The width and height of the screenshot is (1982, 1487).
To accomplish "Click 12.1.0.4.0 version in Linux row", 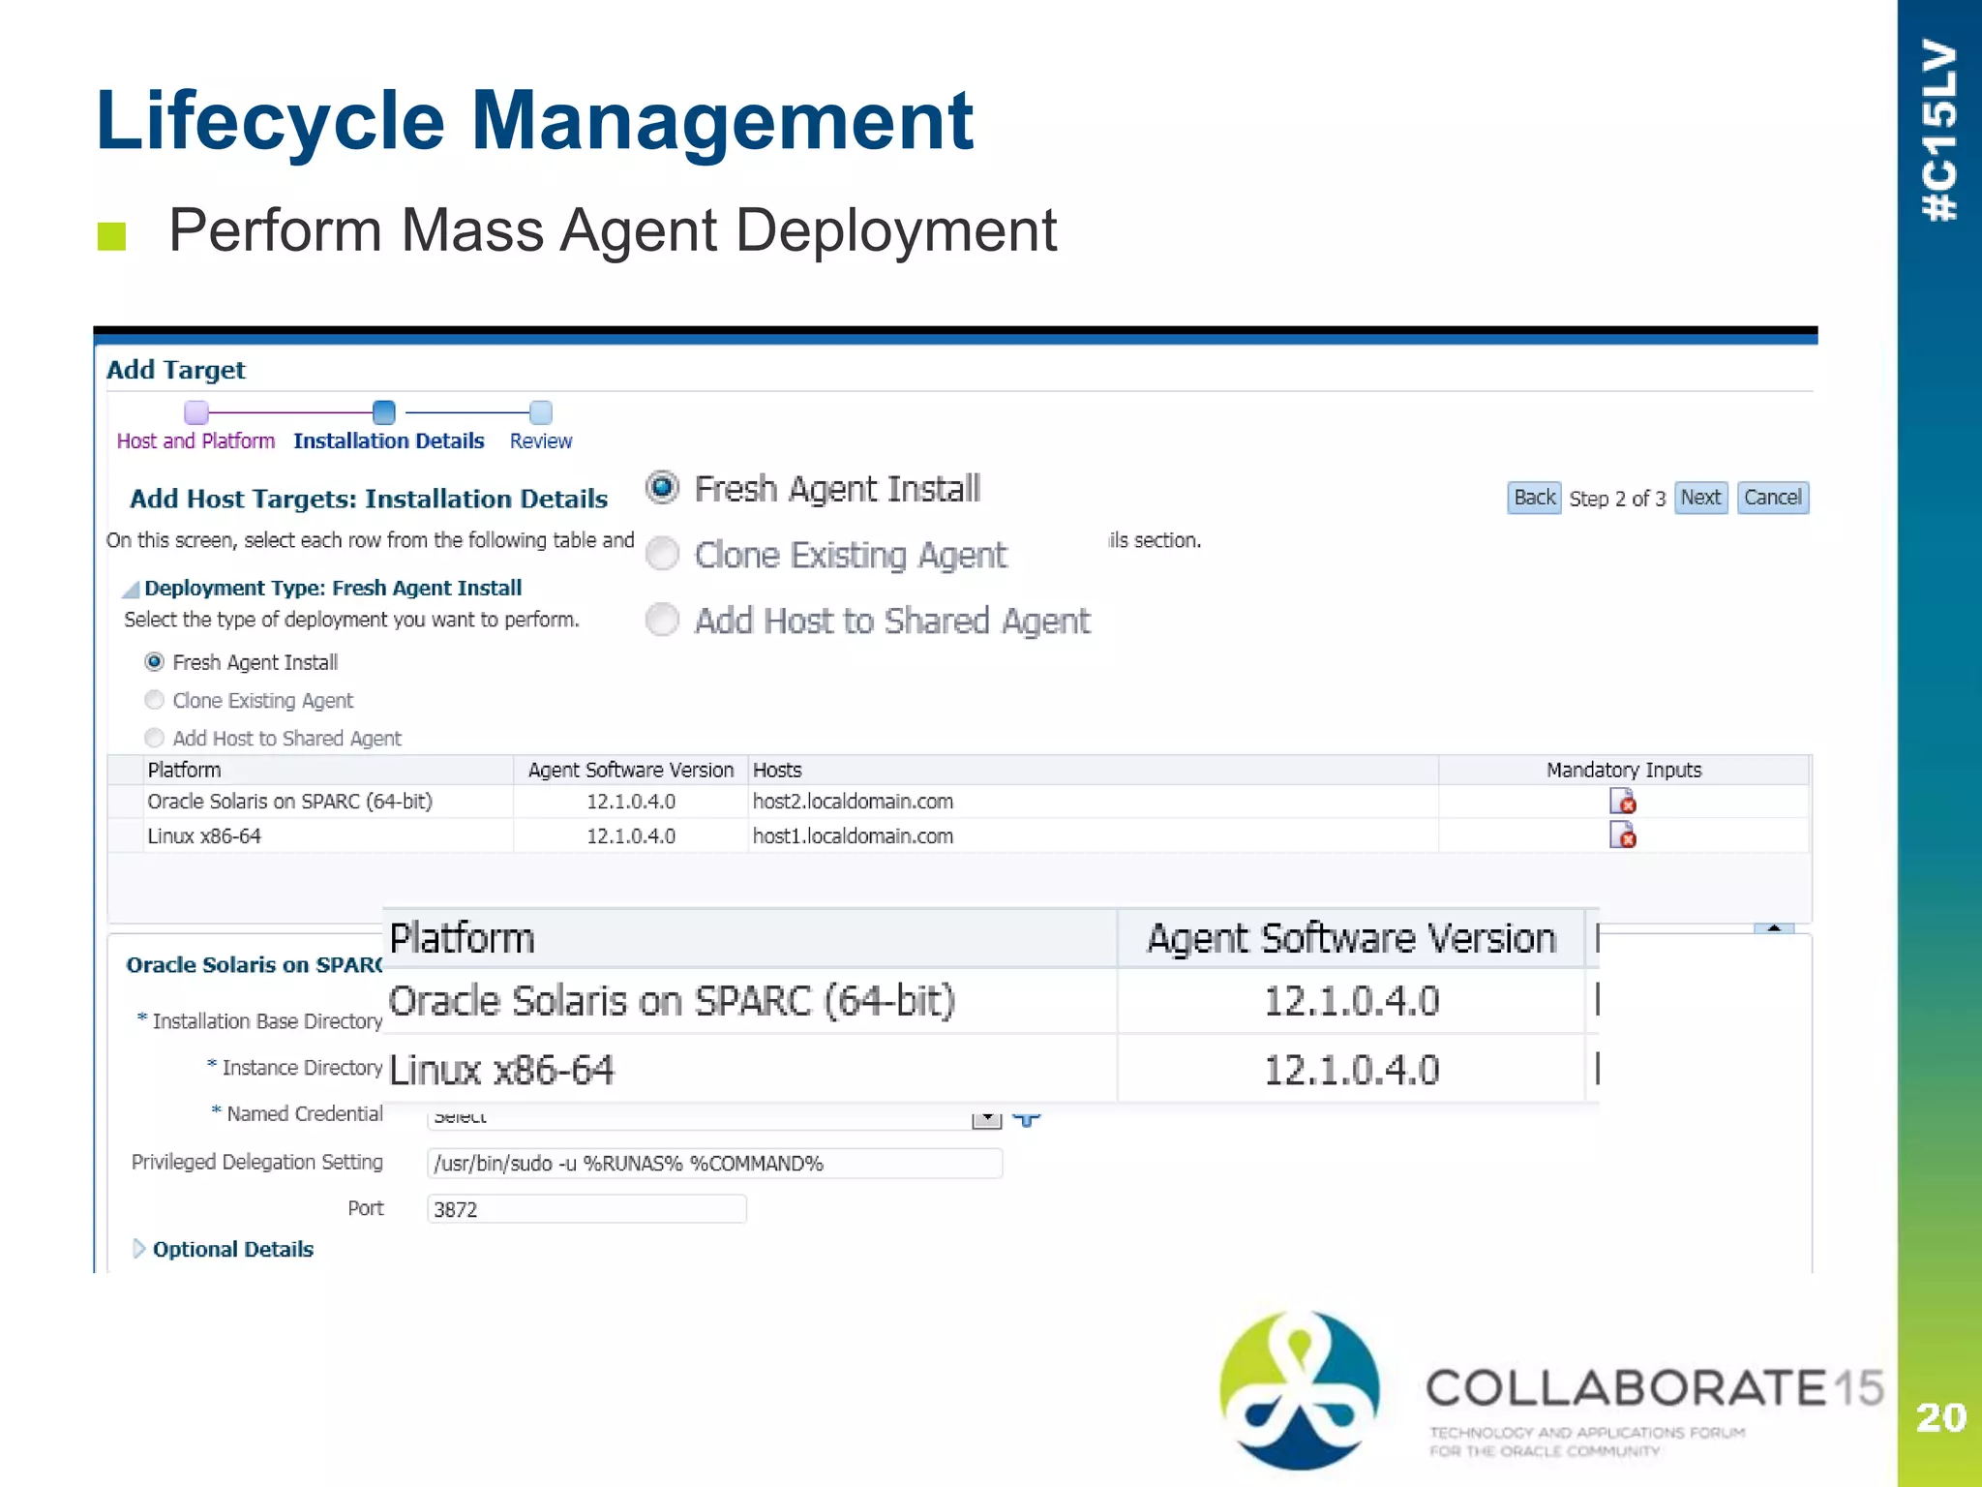I will click(x=631, y=835).
